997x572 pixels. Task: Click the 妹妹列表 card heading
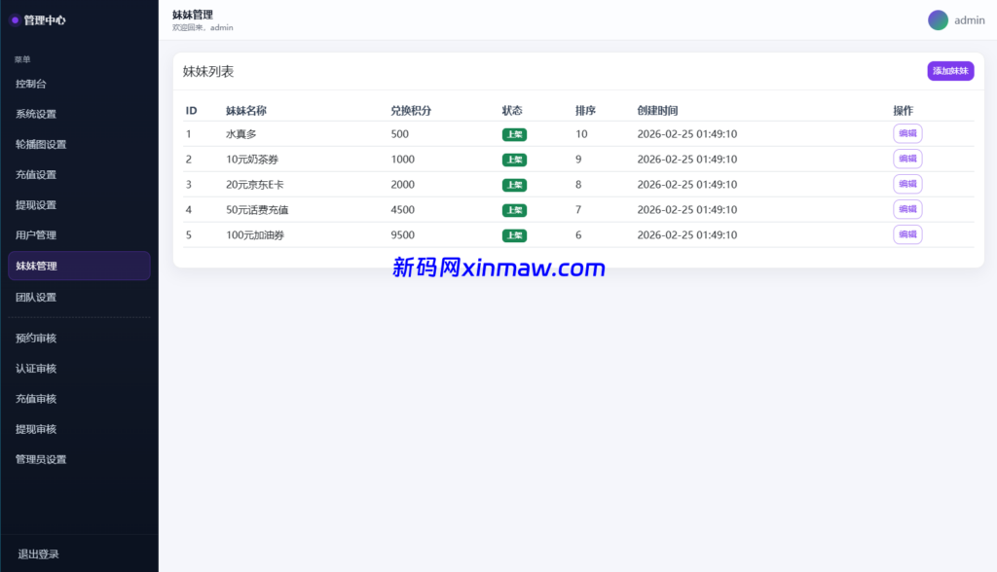point(208,71)
